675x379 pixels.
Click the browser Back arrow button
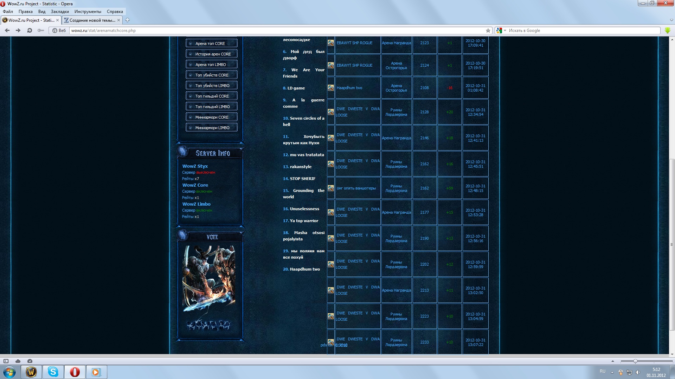[x=7, y=31]
